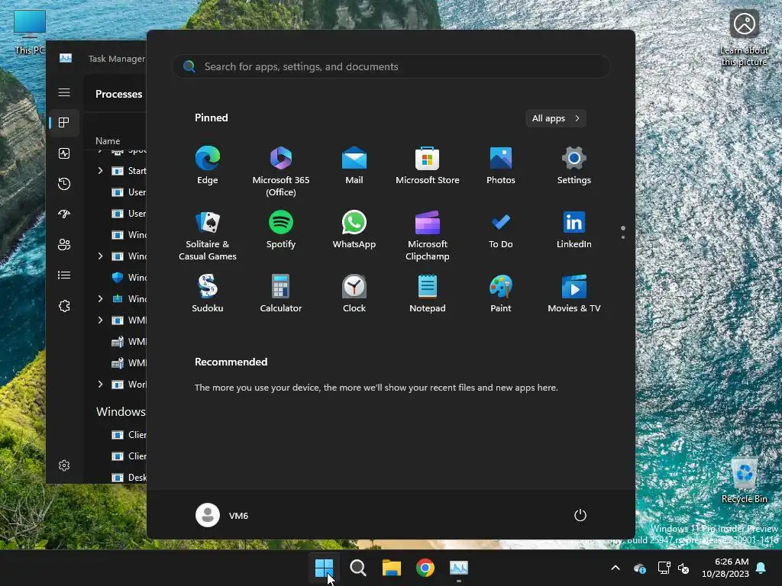Image resolution: width=782 pixels, height=586 pixels.
Task: Open Spotify from pinned apps
Action: 281,230
